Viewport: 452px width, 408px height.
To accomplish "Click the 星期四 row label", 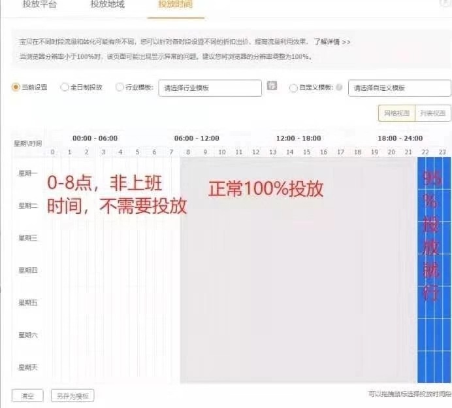I will click(28, 270).
